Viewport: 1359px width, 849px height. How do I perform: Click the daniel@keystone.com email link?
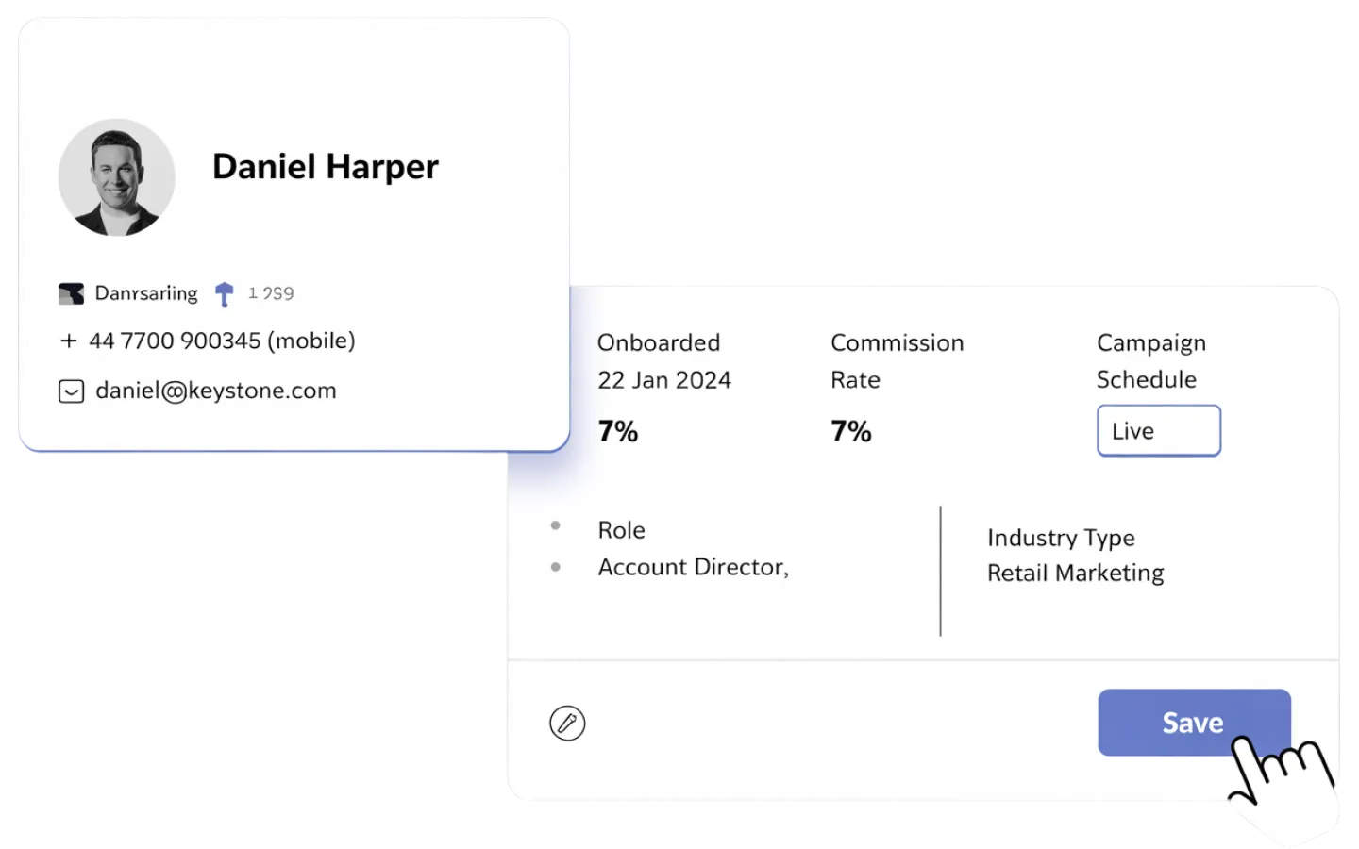click(x=214, y=390)
